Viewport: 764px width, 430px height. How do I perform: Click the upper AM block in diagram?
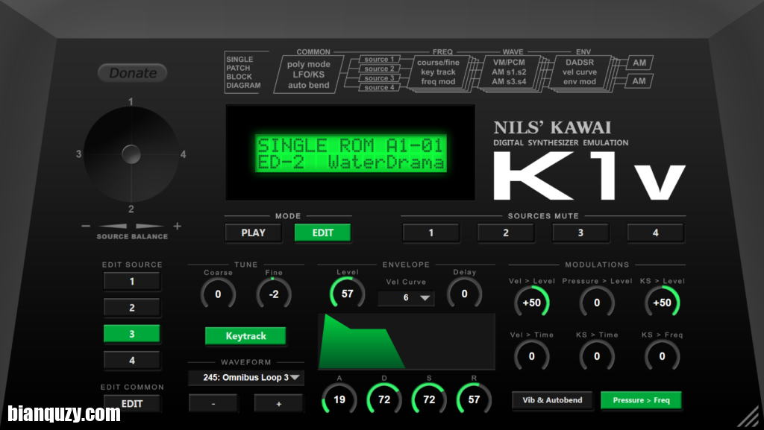click(639, 63)
